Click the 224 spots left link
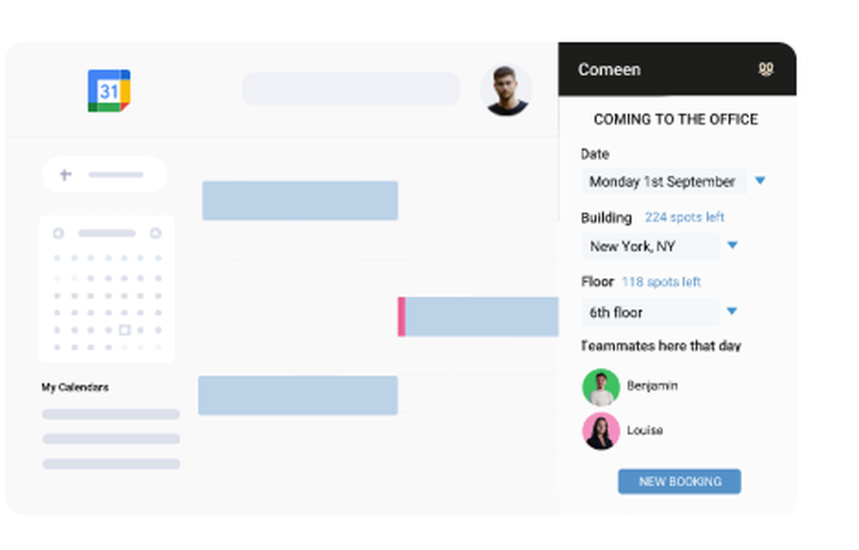The width and height of the screenshot is (859, 550). point(685,217)
